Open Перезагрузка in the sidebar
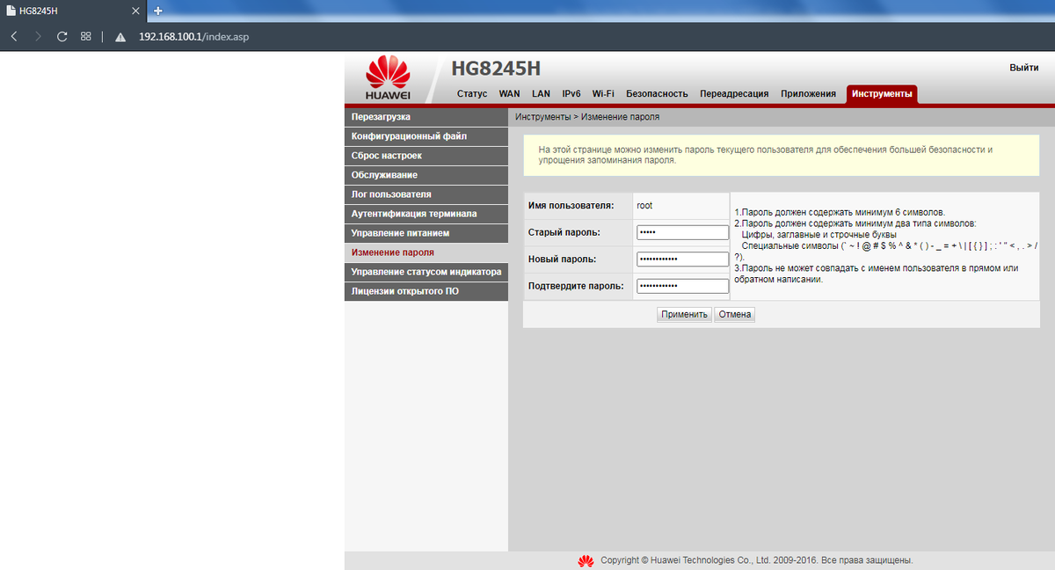Viewport: 1055px width, 570px height. click(426, 117)
